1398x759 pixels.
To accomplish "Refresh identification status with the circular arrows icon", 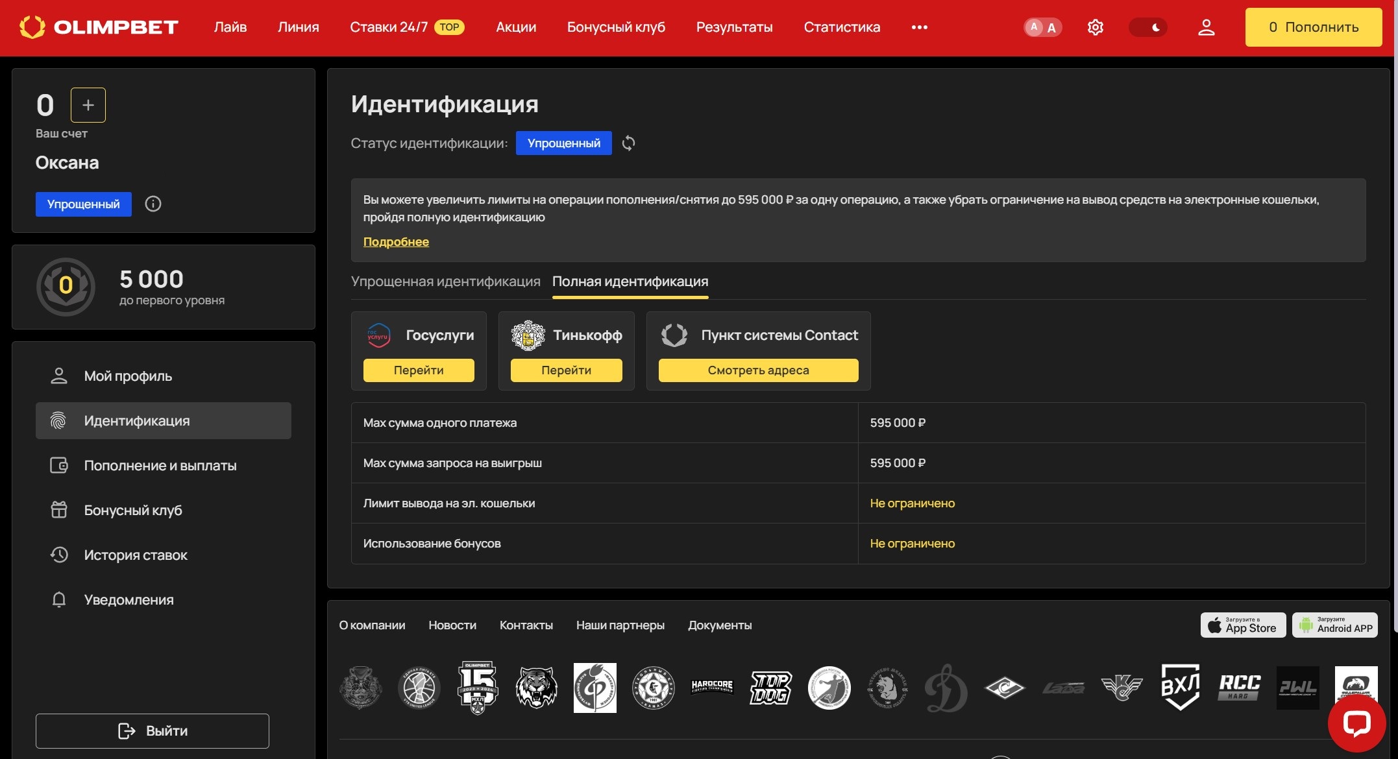I will pyautogui.click(x=628, y=143).
